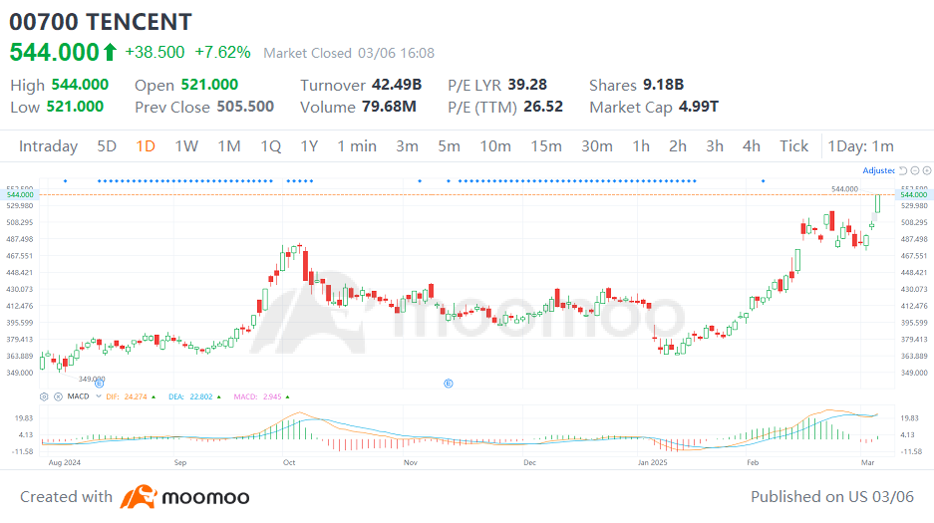Click the Oct date axis label
This screenshot has width=934, height=523.
point(289,463)
